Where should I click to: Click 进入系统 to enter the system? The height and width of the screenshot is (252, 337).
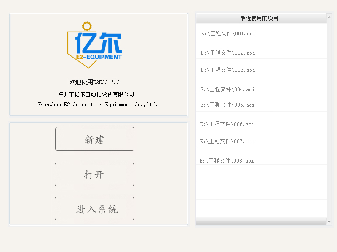[x=94, y=208]
